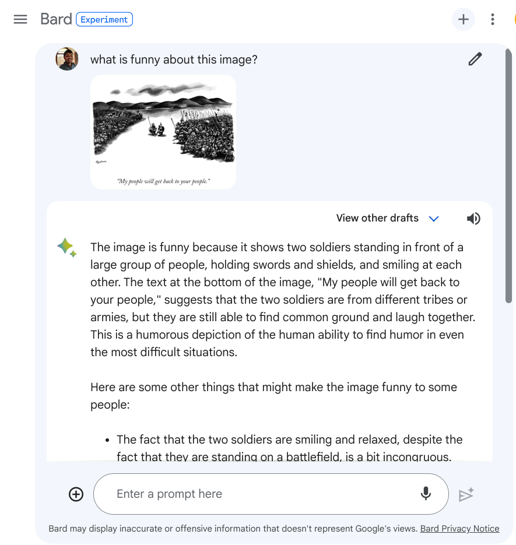Open the Bard Privacy Notice link
This screenshot has width=516, height=545.
459,529
